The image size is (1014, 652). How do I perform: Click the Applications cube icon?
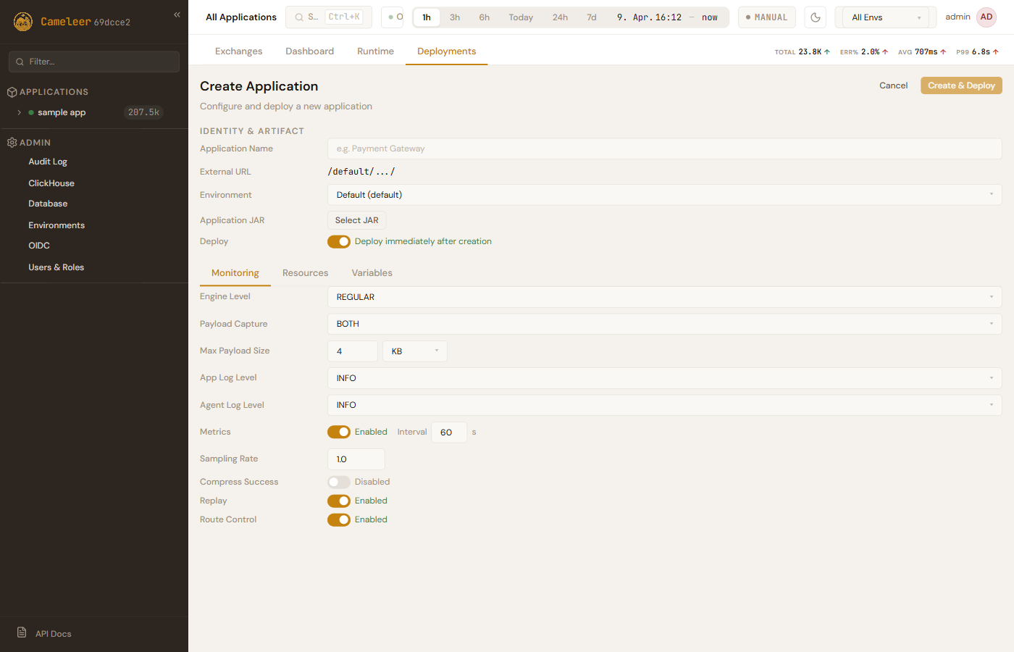(12, 92)
